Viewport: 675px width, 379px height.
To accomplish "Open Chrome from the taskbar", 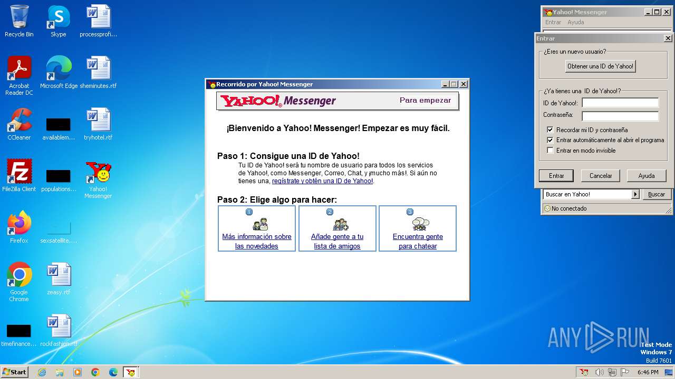I will (x=95, y=372).
